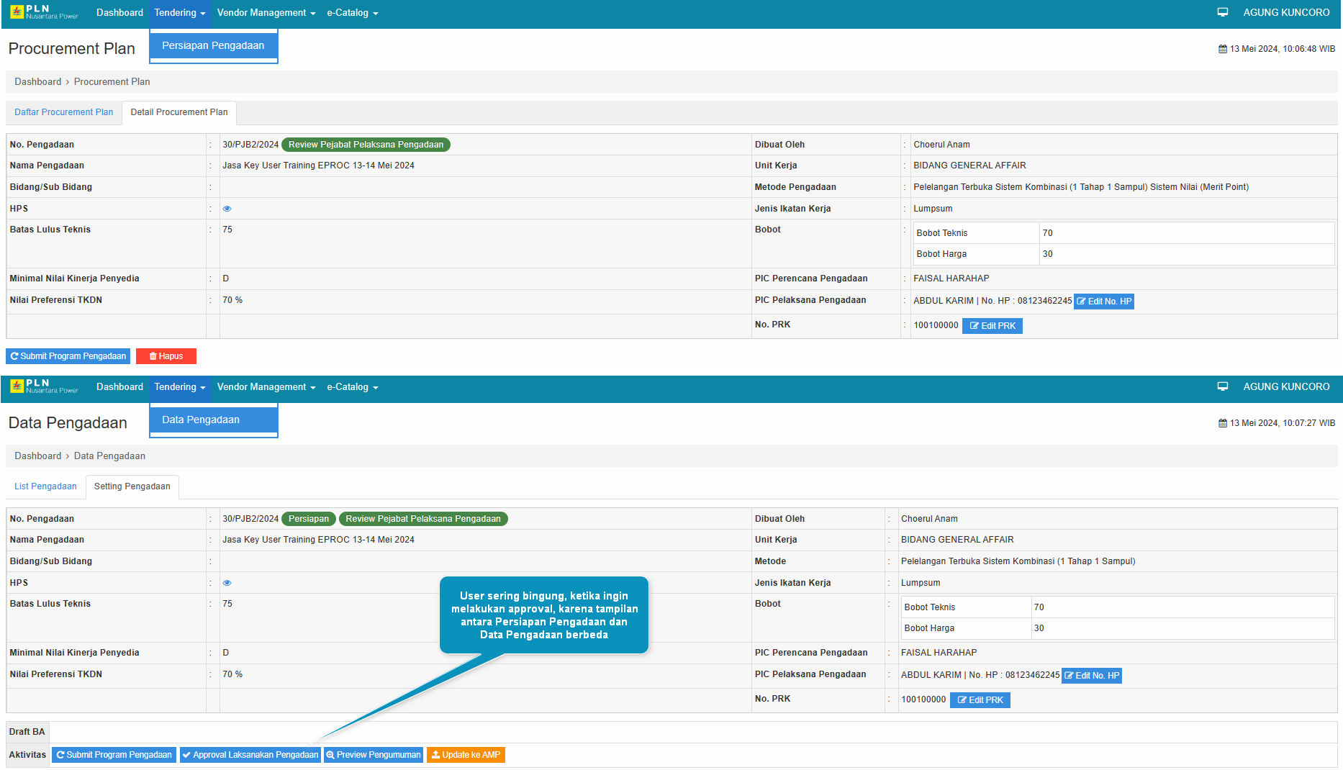
Task: Click Edit No. HP in Procurement Plan section
Action: coord(1103,302)
